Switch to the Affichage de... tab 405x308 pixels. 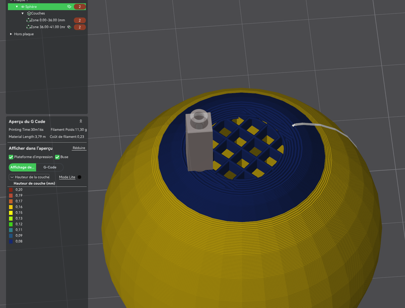point(22,167)
